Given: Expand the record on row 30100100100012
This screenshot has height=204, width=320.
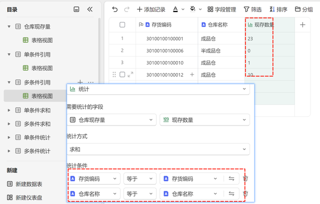Looking at the screenshot, I should click(130, 74).
